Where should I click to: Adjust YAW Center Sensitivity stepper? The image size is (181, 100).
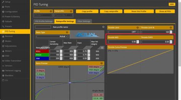[61, 58]
